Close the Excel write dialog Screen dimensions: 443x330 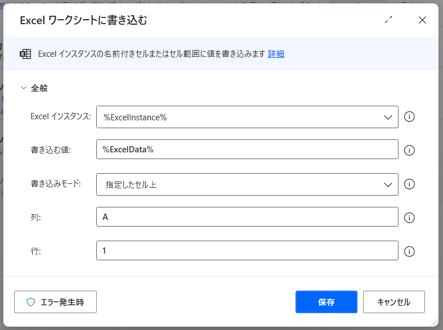pyautogui.click(x=422, y=20)
